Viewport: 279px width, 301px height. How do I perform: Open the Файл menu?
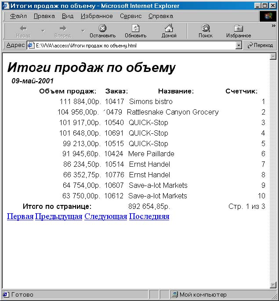click(x=18, y=16)
